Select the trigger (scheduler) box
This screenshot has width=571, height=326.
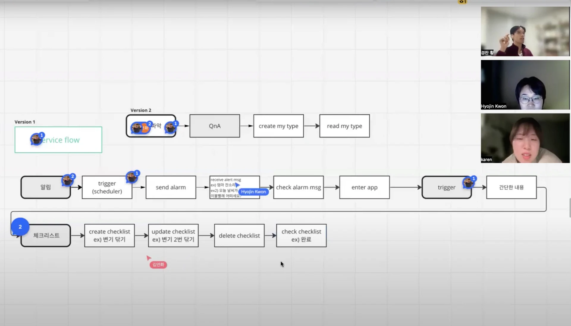[x=107, y=187]
